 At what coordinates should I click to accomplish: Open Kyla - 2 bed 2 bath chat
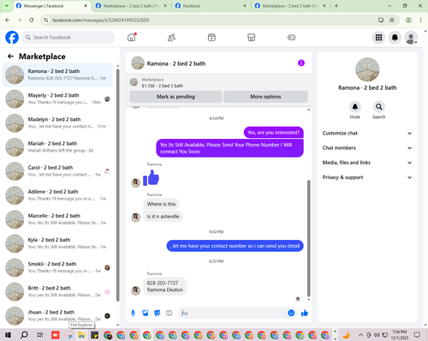57,243
